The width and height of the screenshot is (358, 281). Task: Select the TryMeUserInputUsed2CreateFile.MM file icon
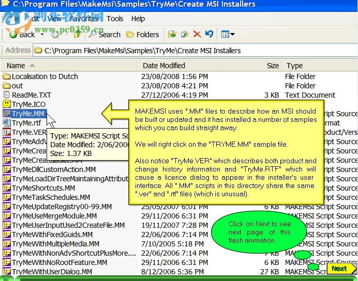pos(7,225)
